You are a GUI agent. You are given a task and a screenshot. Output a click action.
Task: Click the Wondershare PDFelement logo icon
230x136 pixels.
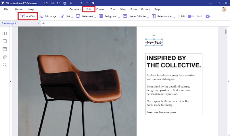[3, 3]
